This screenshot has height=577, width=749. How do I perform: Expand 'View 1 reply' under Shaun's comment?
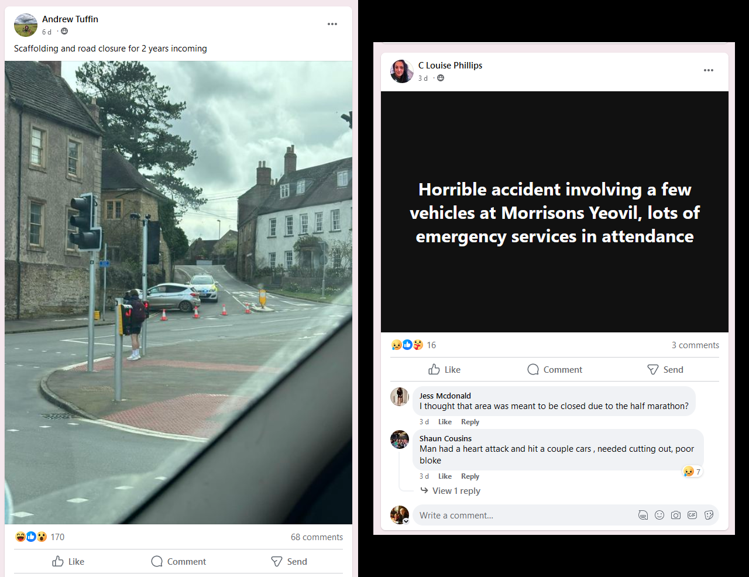click(456, 491)
